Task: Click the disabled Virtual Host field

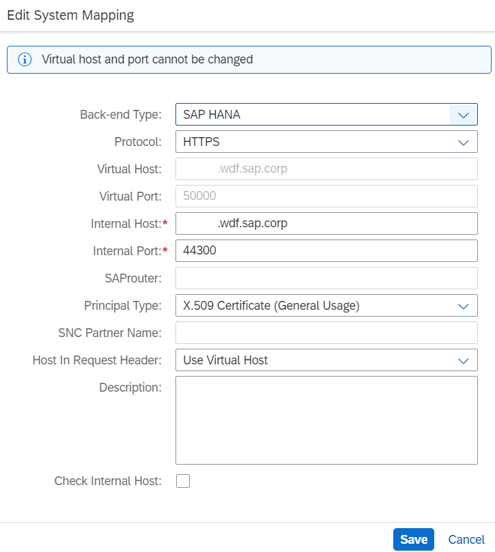Action: (x=326, y=169)
